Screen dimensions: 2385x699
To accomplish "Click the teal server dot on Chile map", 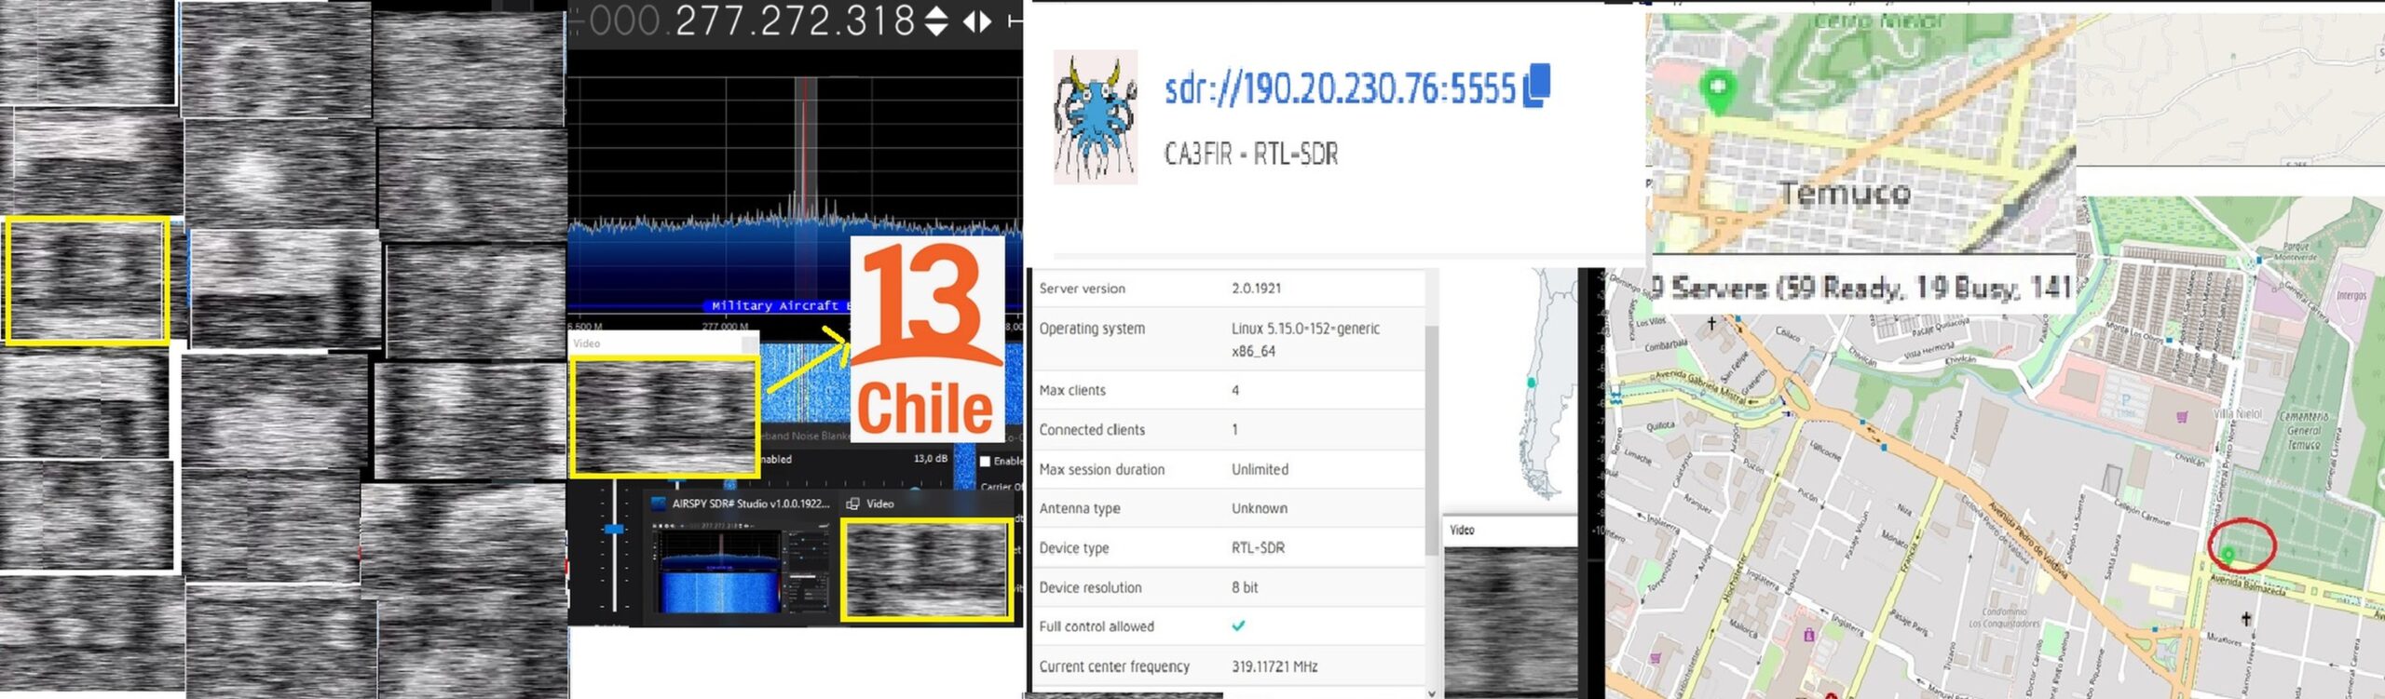I will (1531, 383).
